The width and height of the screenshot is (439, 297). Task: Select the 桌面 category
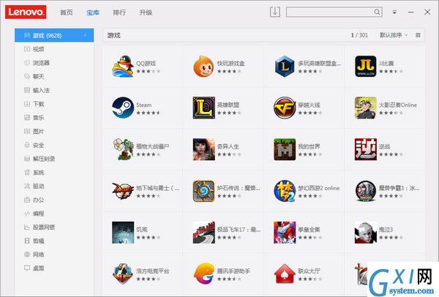point(54,268)
